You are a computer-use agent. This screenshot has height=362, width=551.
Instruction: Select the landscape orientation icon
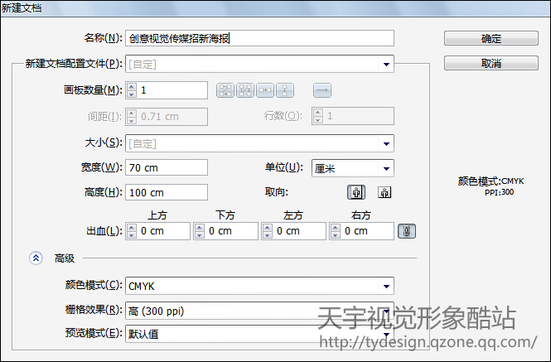(384, 192)
